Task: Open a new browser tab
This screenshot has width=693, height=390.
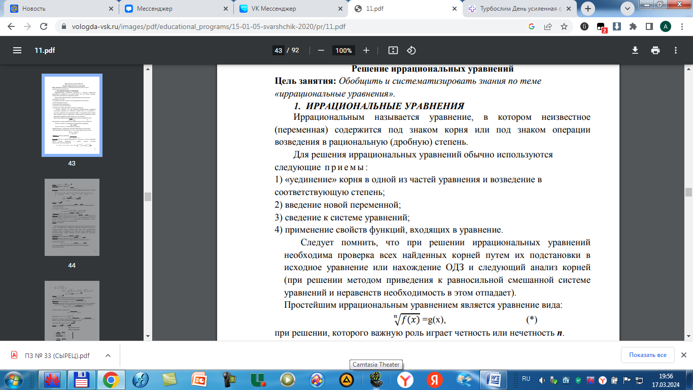Action: (588, 9)
